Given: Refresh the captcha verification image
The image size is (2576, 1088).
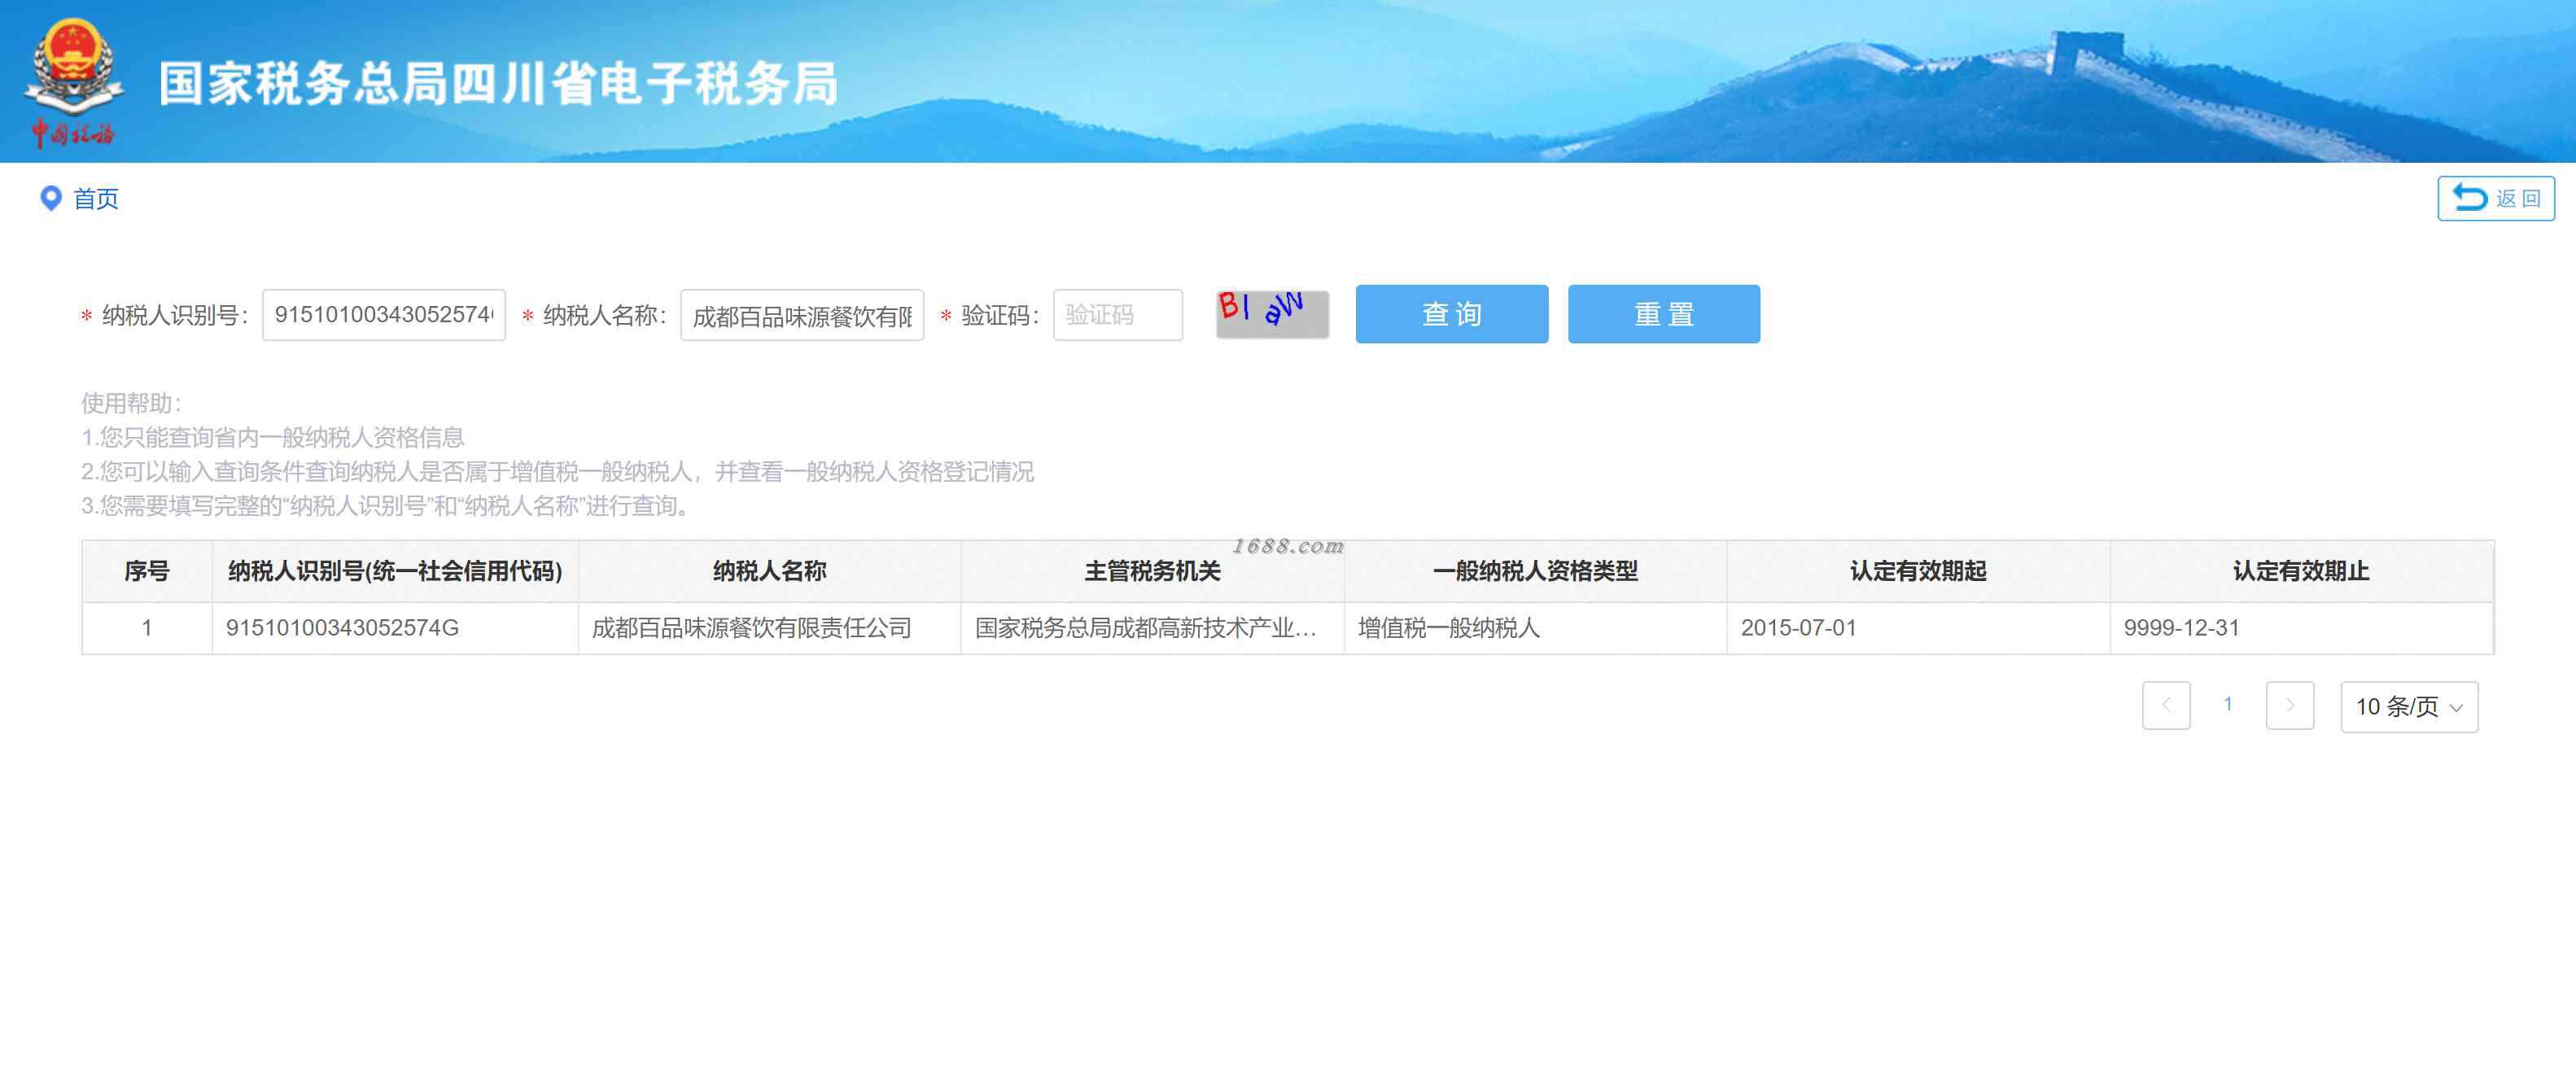Looking at the screenshot, I should (x=1272, y=314).
